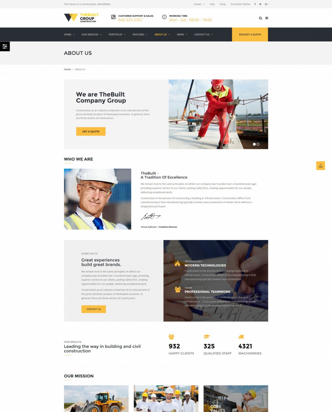This screenshot has height=412, width=332.
Task: Open the FAQ link
Action: [x=212, y=4]
